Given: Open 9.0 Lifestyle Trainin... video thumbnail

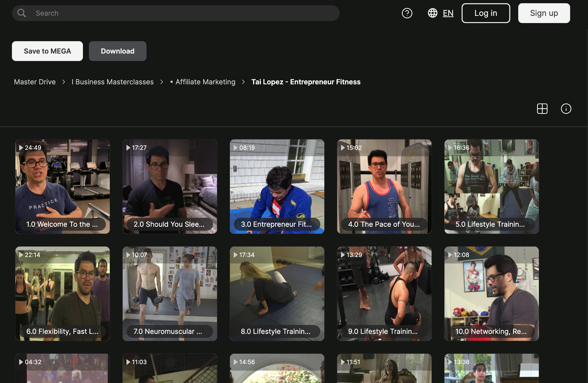Looking at the screenshot, I should (384, 294).
